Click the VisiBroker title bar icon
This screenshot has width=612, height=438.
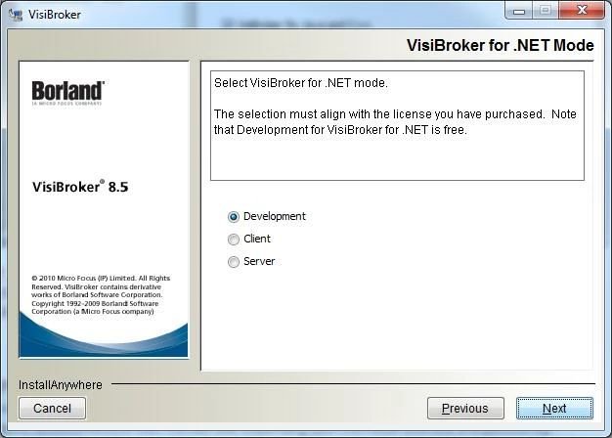click(16, 15)
